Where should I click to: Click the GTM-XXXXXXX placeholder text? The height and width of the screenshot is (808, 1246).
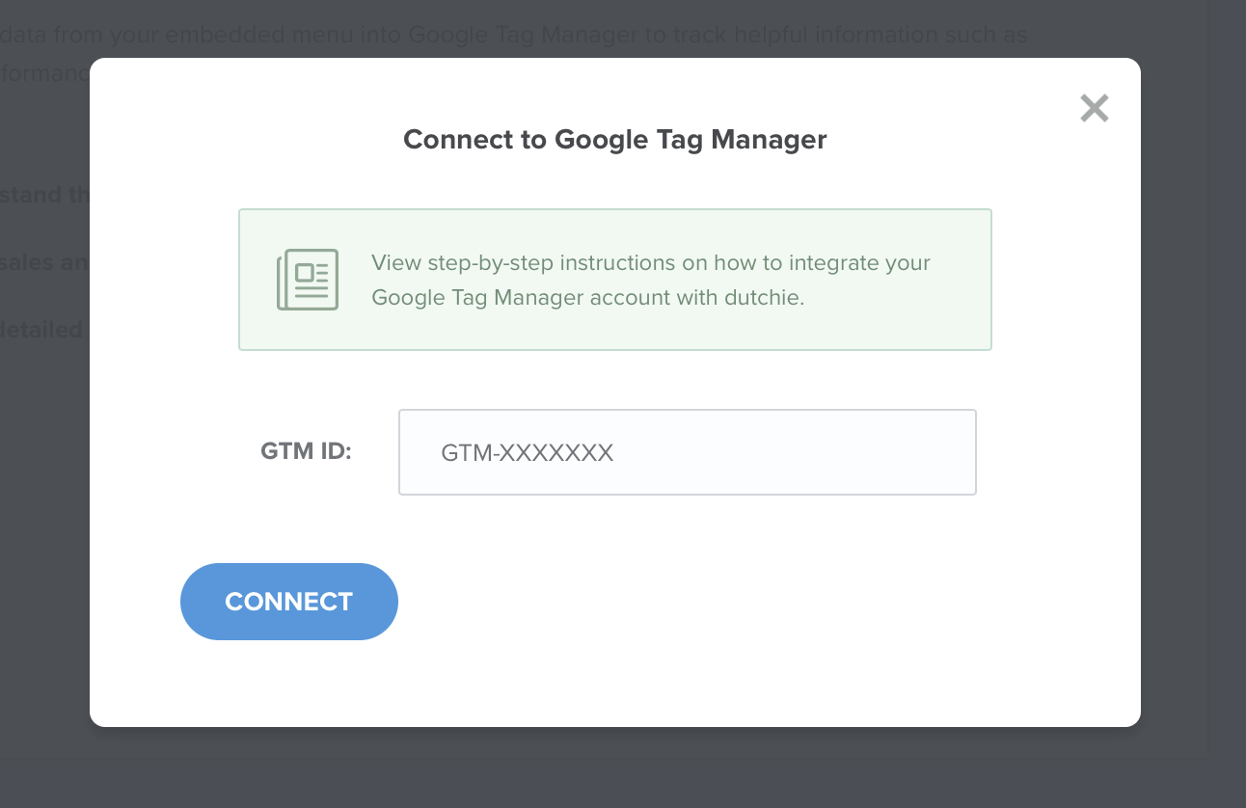tap(528, 452)
